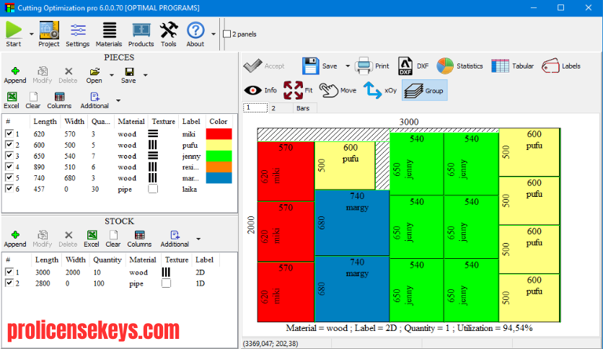
Task: Import pieces from Excel in PIECES panel
Action: pos(12,101)
